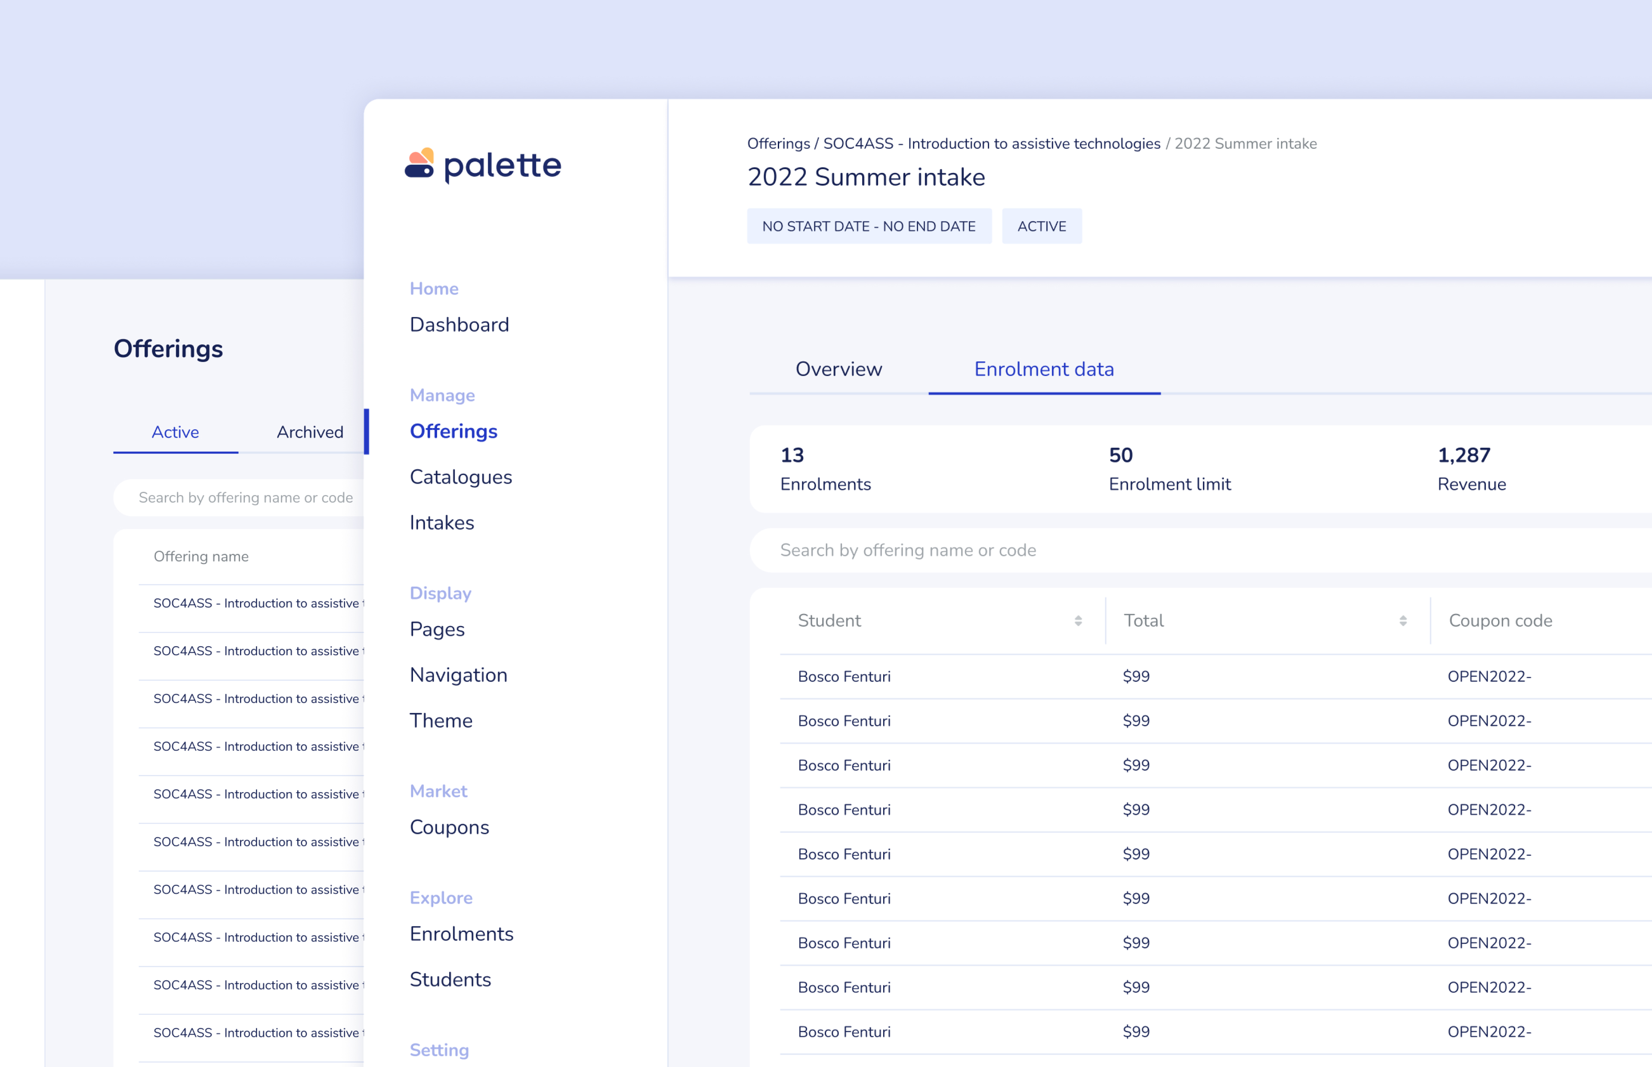This screenshot has width=1652, height=1067.
Task: Navigate to the Theme settings
Action: click(441, 721)
